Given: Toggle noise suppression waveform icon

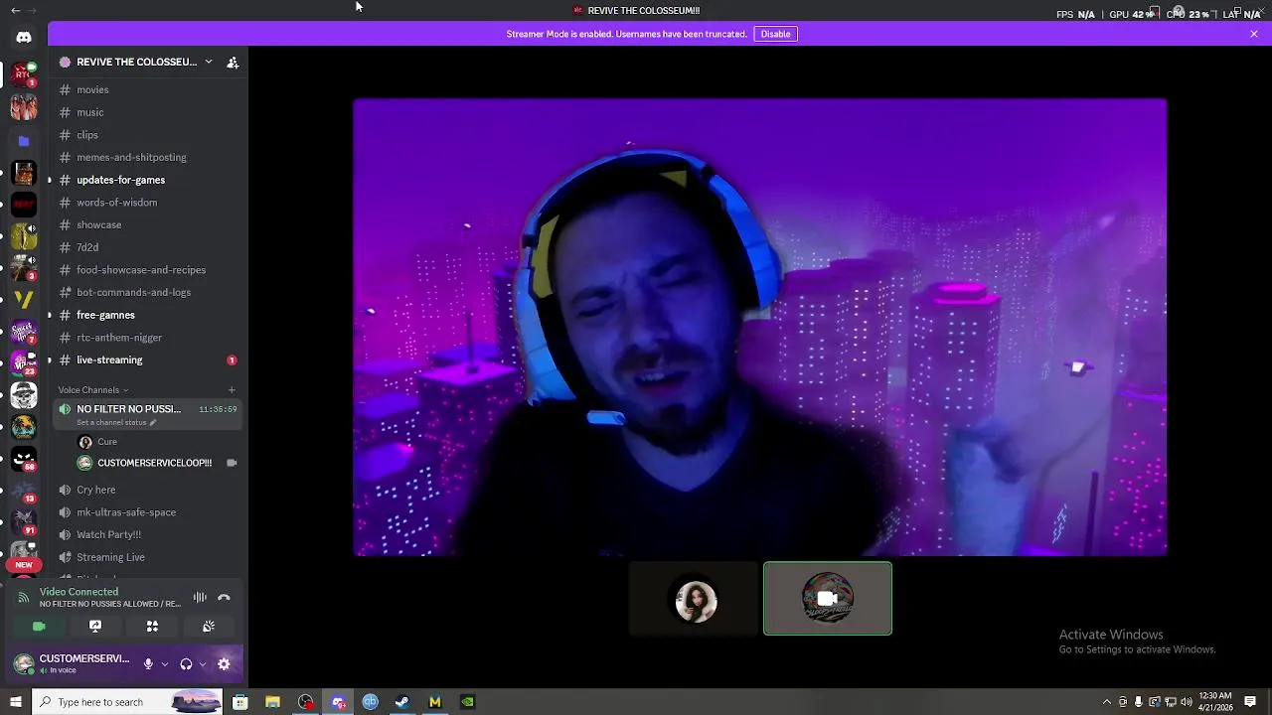Looking at the screenshot, I should (200, 598).
